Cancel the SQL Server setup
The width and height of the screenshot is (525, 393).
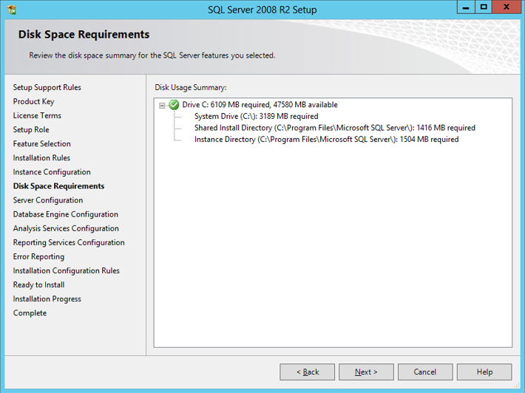pyautogui.click(x=425, y=372)
